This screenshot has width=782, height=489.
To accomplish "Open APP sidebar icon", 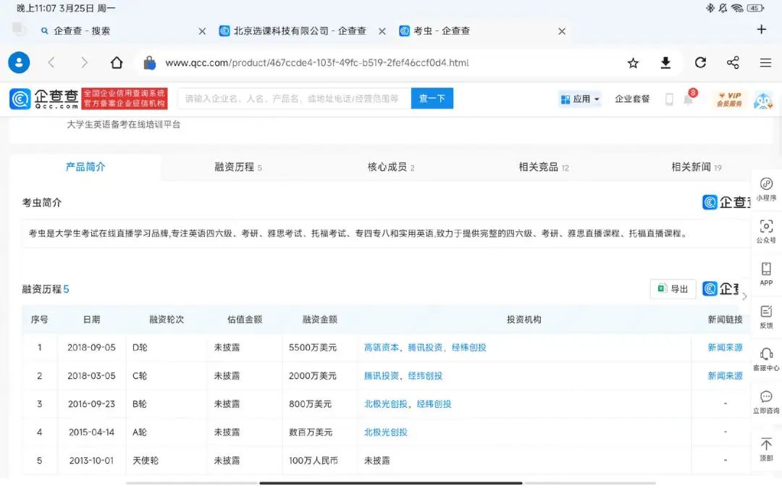I will [x=766, y=274].
